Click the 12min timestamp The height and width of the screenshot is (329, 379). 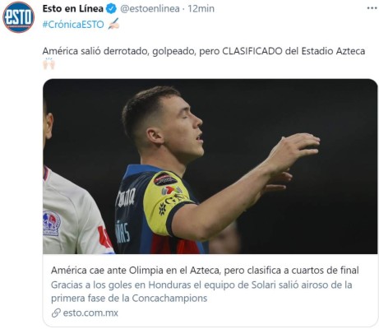(201, 9)
